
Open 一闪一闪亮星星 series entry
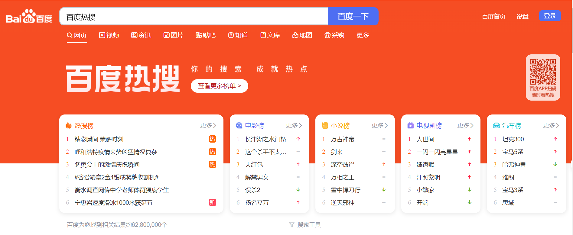pyautogui.click(x=437, y=152)
